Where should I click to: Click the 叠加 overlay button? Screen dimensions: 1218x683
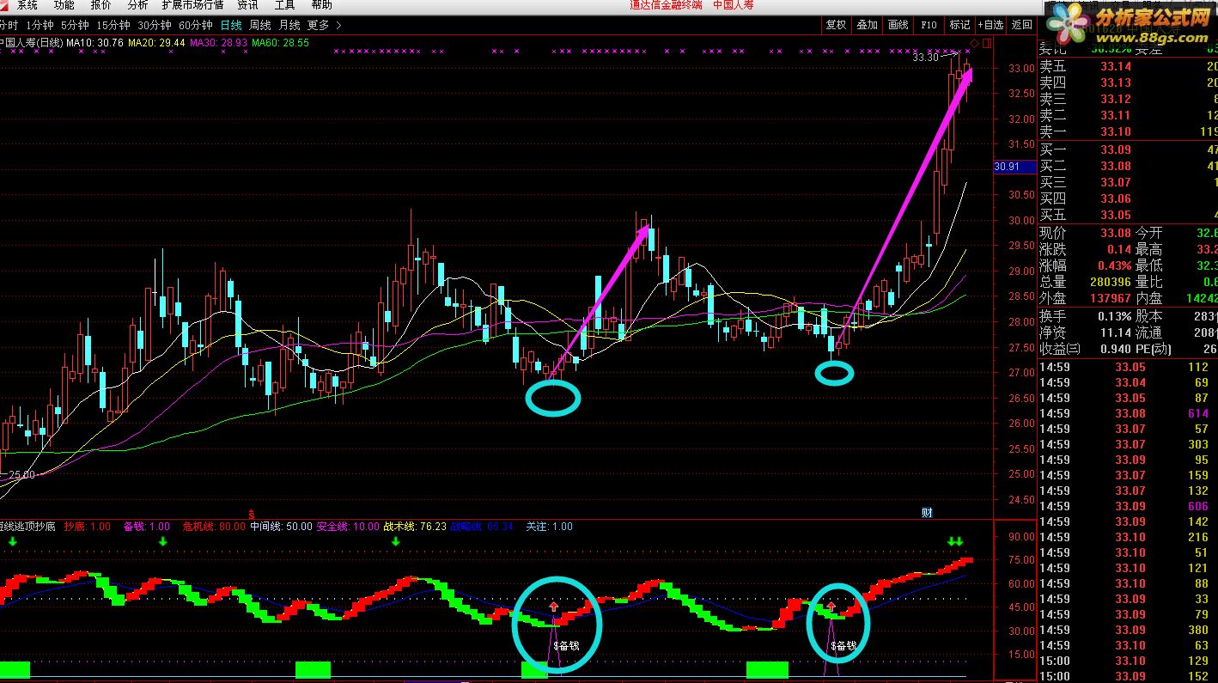[867, 25]
